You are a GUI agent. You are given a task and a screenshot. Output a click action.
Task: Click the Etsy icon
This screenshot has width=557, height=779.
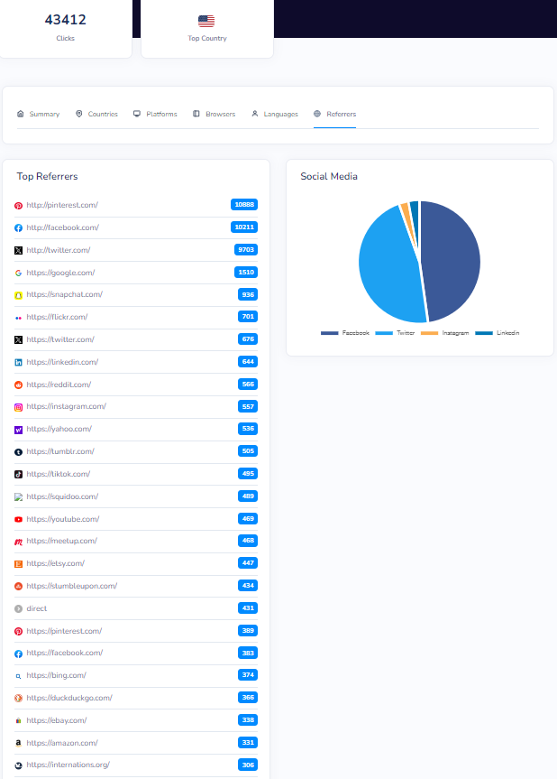click(18, 564)
